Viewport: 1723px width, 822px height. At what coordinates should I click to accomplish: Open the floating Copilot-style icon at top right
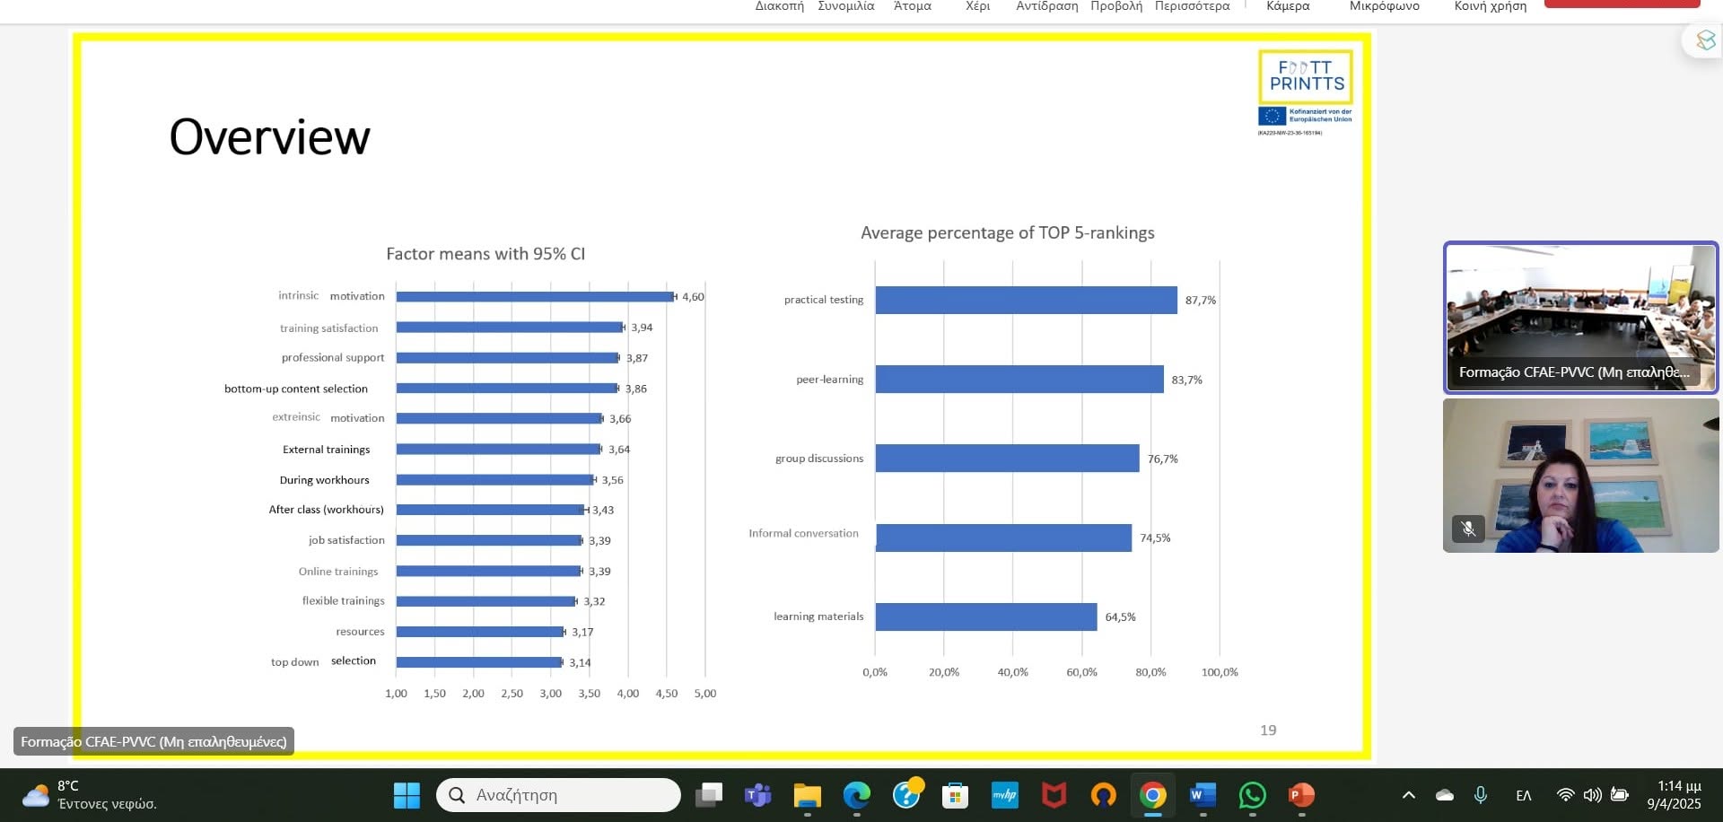1705,40
